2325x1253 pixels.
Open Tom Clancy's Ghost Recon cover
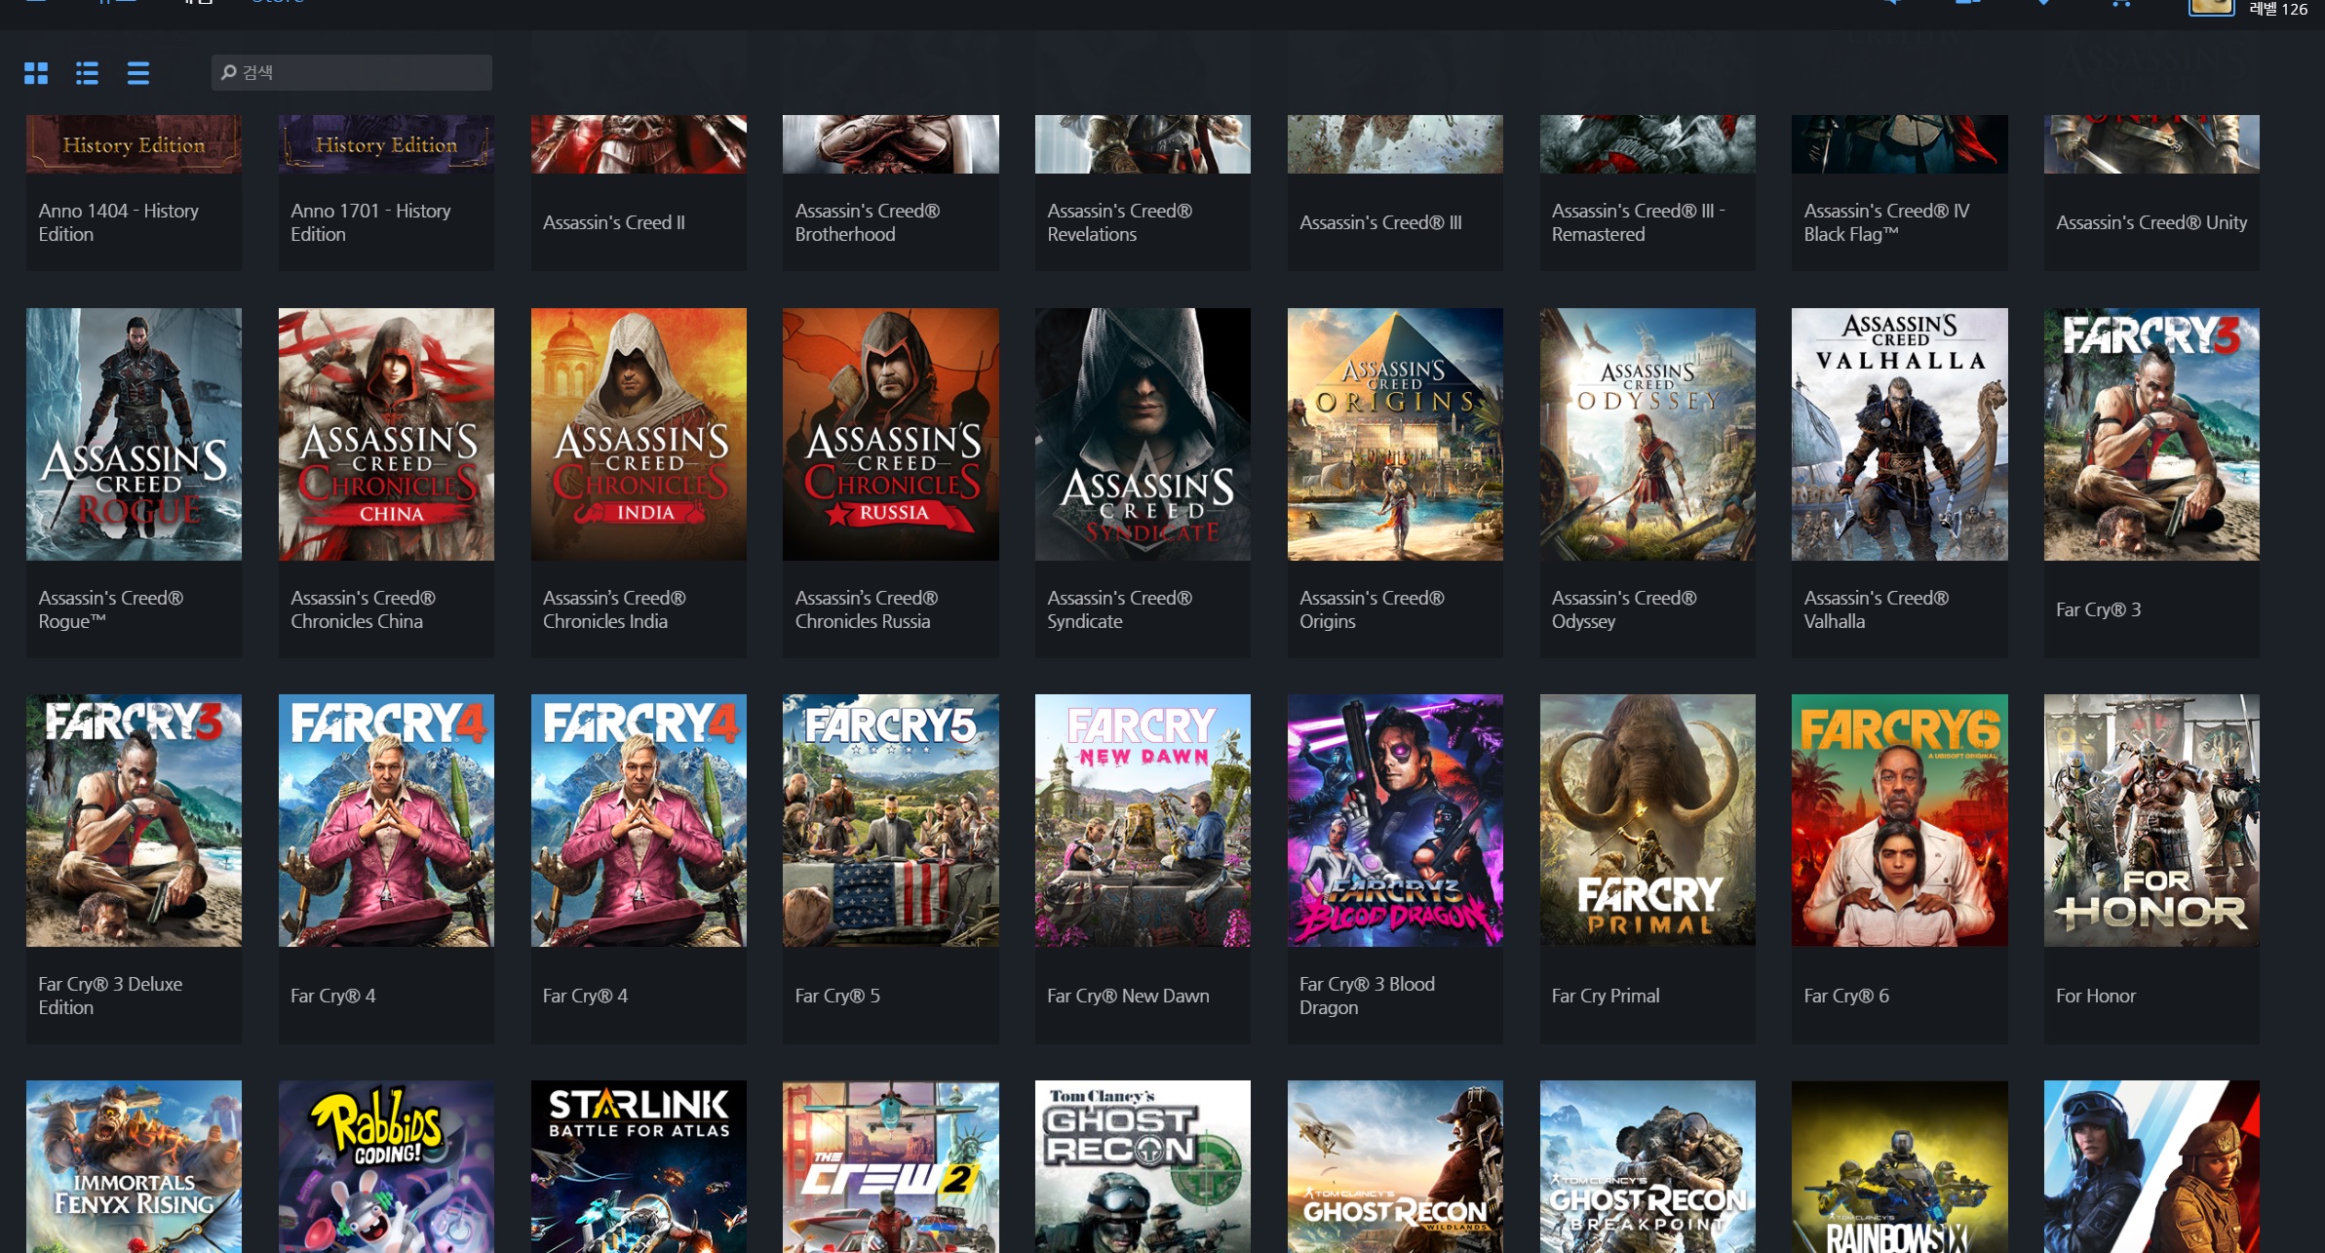click(x=1143, y=1166)
